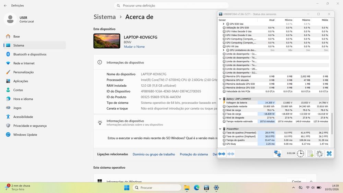Viewport: 343px width, 193px height.
Task: Collapse Informações do Windows section chevron
Action: [x=311, y=181]
